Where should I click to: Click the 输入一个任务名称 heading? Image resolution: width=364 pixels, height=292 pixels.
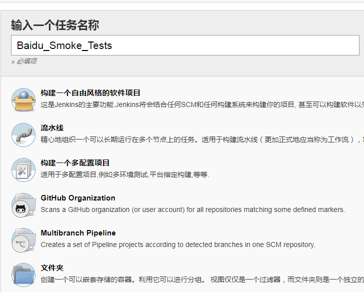pyautogui.click(x=55, y=25)
